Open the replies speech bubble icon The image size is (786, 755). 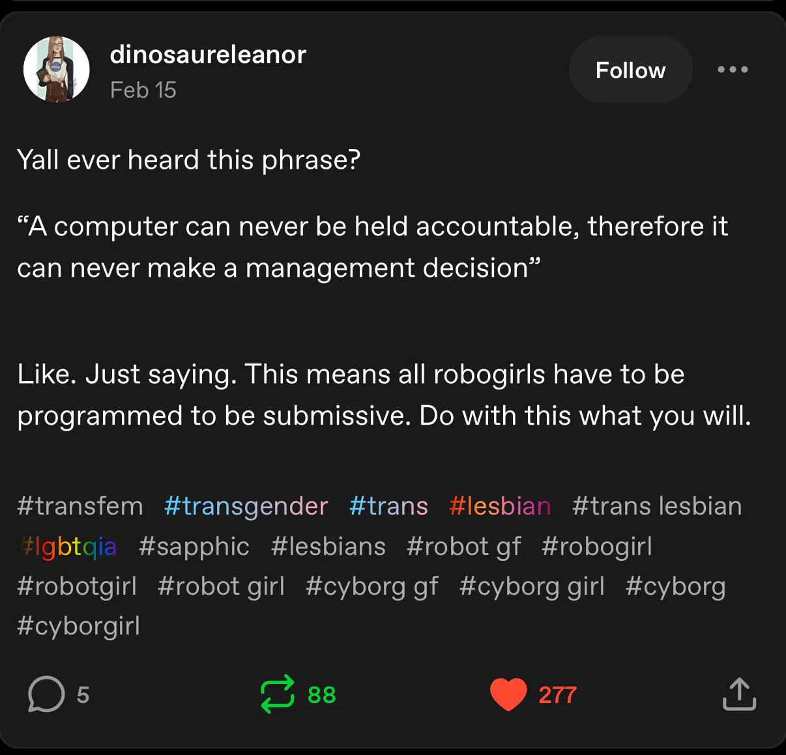46,694
